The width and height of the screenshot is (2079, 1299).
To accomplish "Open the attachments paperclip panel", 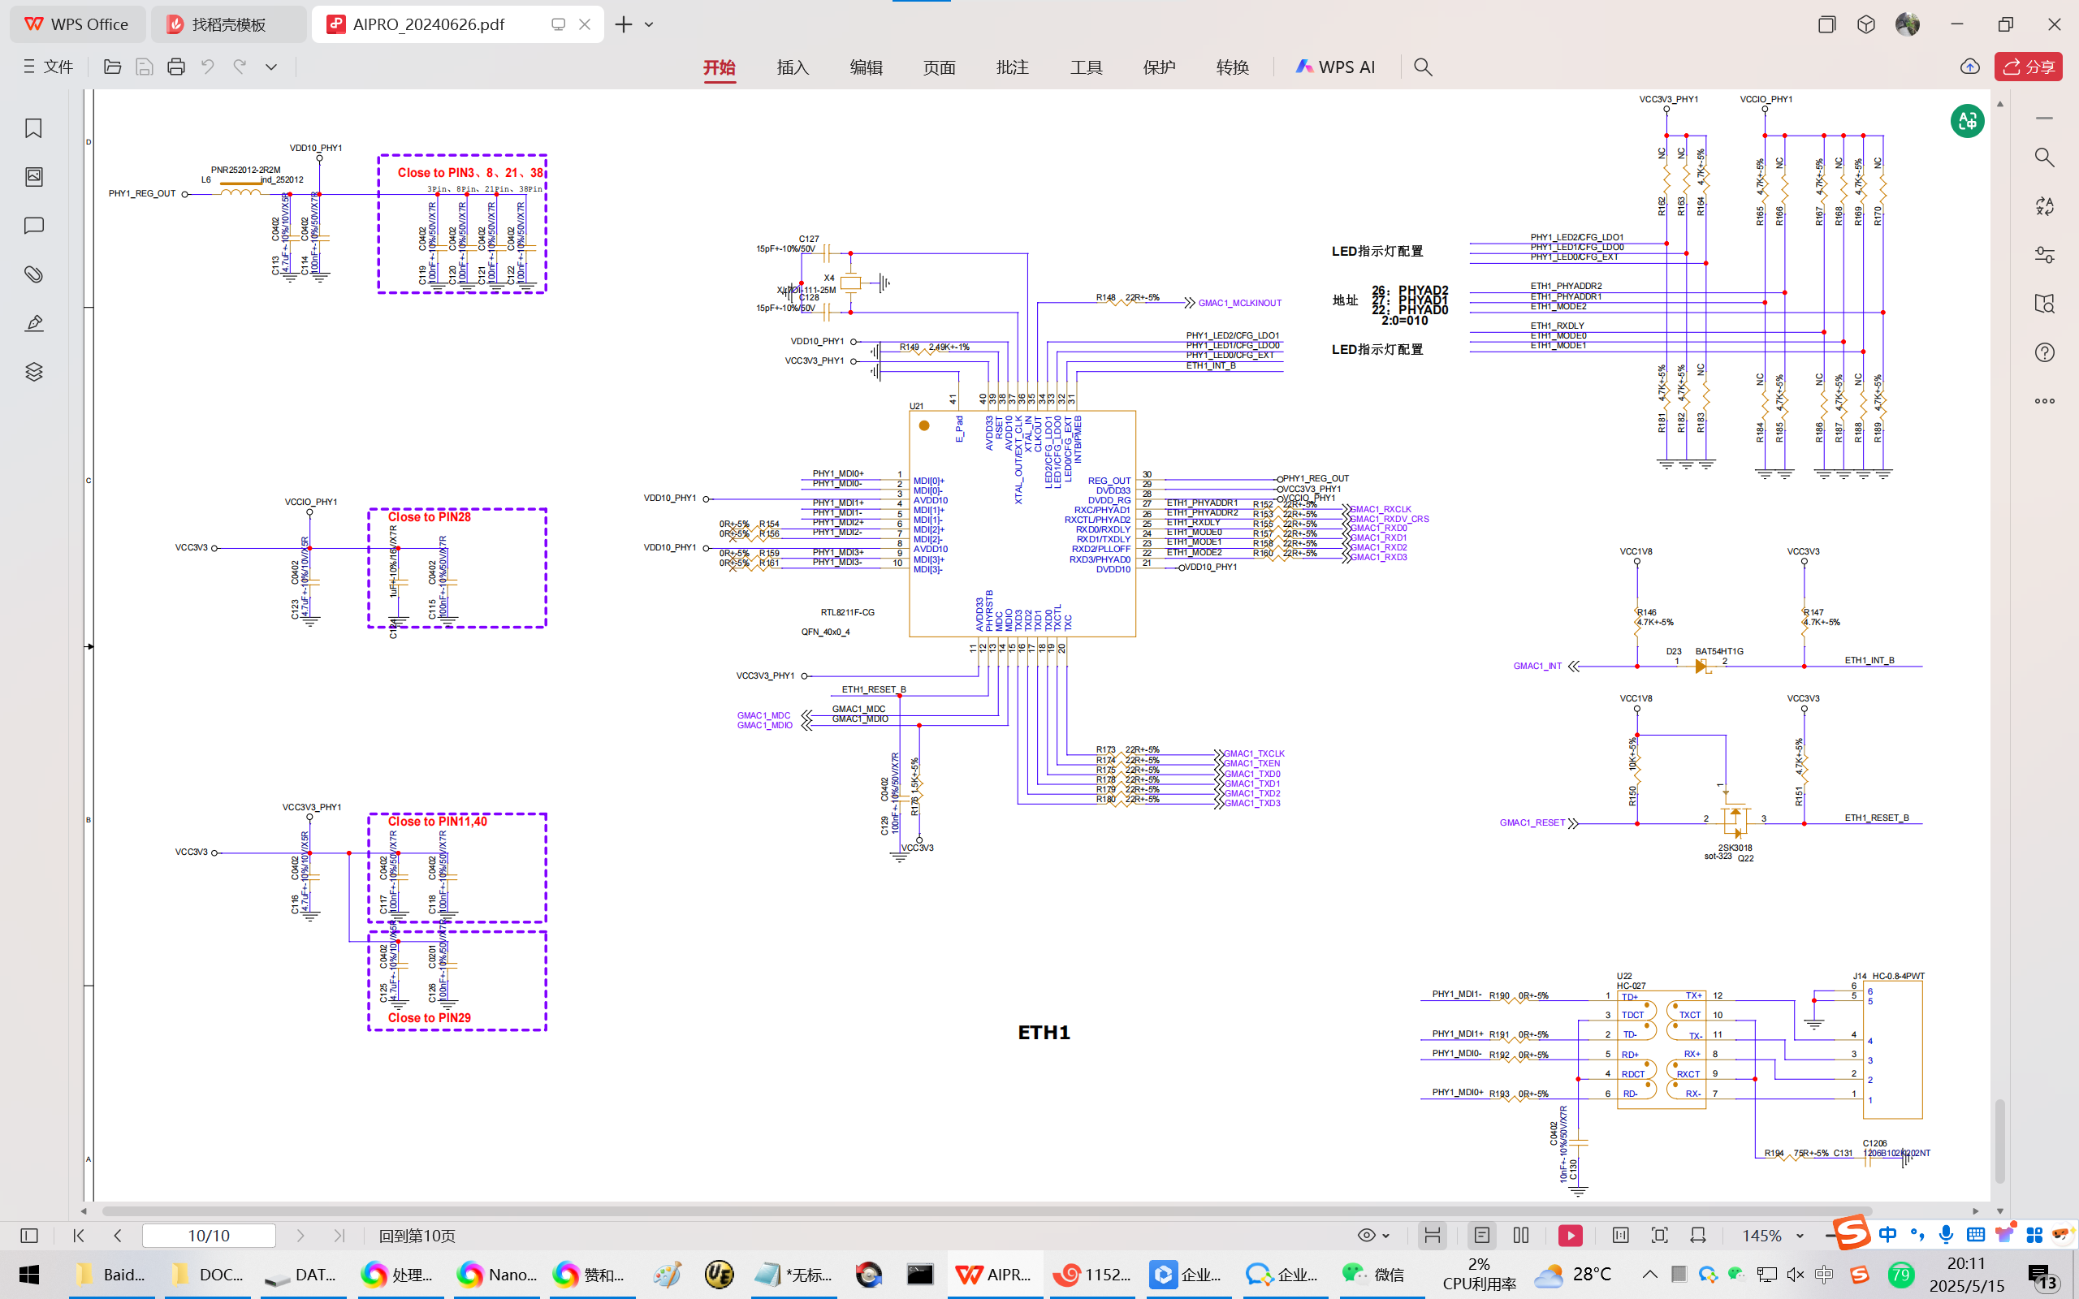I will pos(33,274).
